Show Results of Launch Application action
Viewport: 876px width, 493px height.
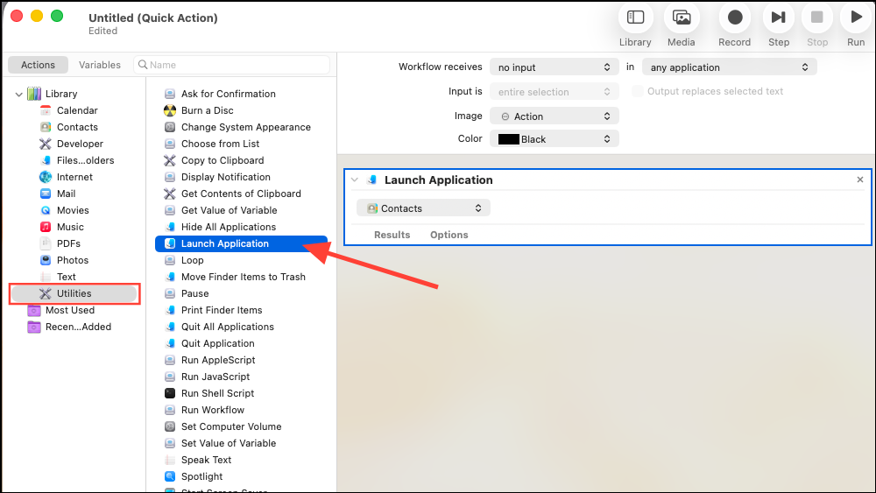pos(392,235)
